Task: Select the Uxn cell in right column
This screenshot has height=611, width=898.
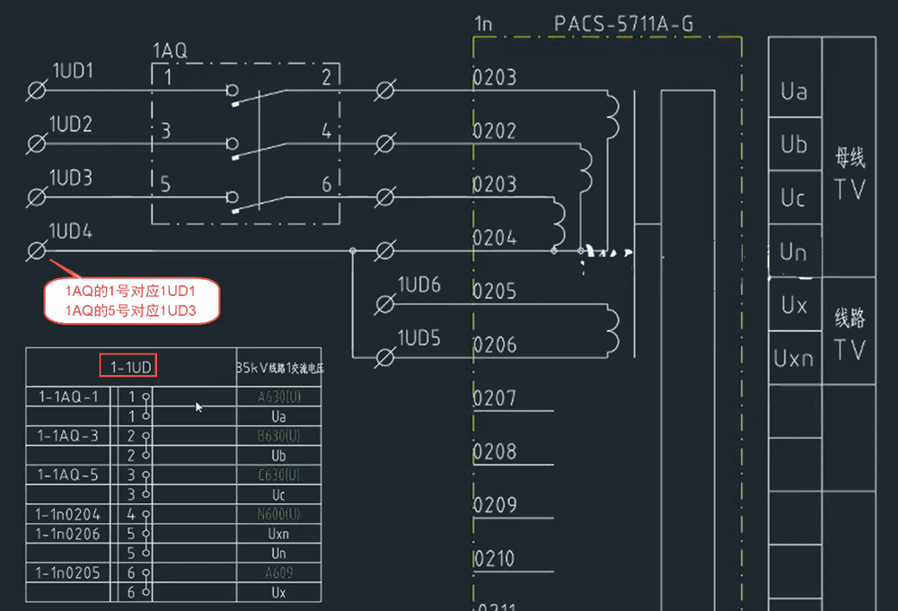Action: tap(794, 359)
